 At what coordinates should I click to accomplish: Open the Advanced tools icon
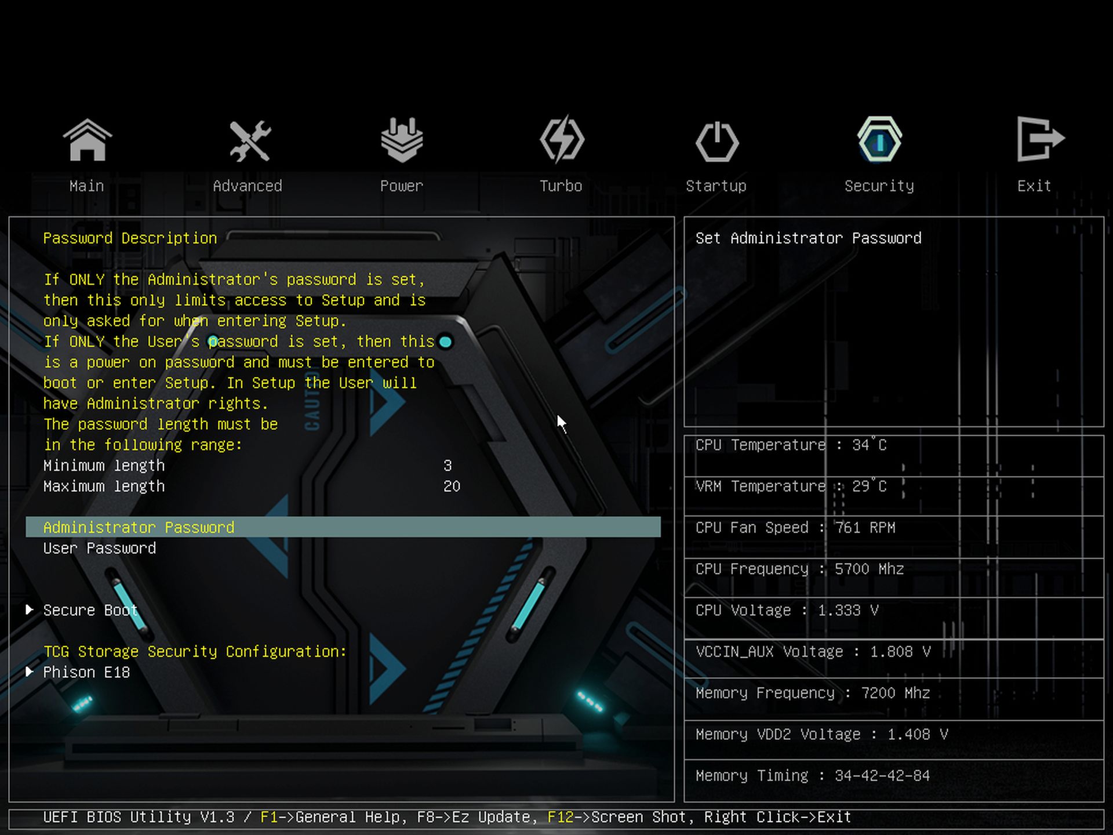click(x=249, y=140)
